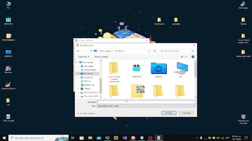
Task: Click Este equipo in the address breadcrumb
Action: click(106, 51)
